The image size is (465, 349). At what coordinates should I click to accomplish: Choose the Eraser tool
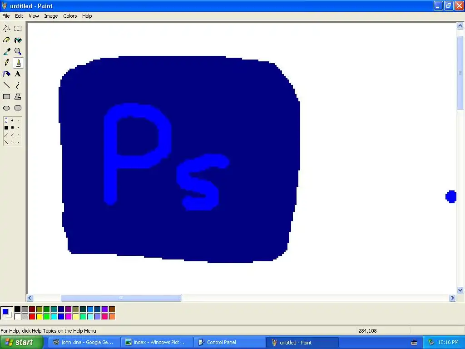[6, 40]
